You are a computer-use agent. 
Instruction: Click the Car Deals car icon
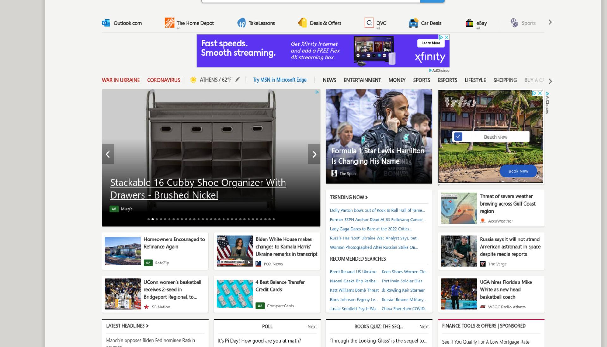[413, 23]
